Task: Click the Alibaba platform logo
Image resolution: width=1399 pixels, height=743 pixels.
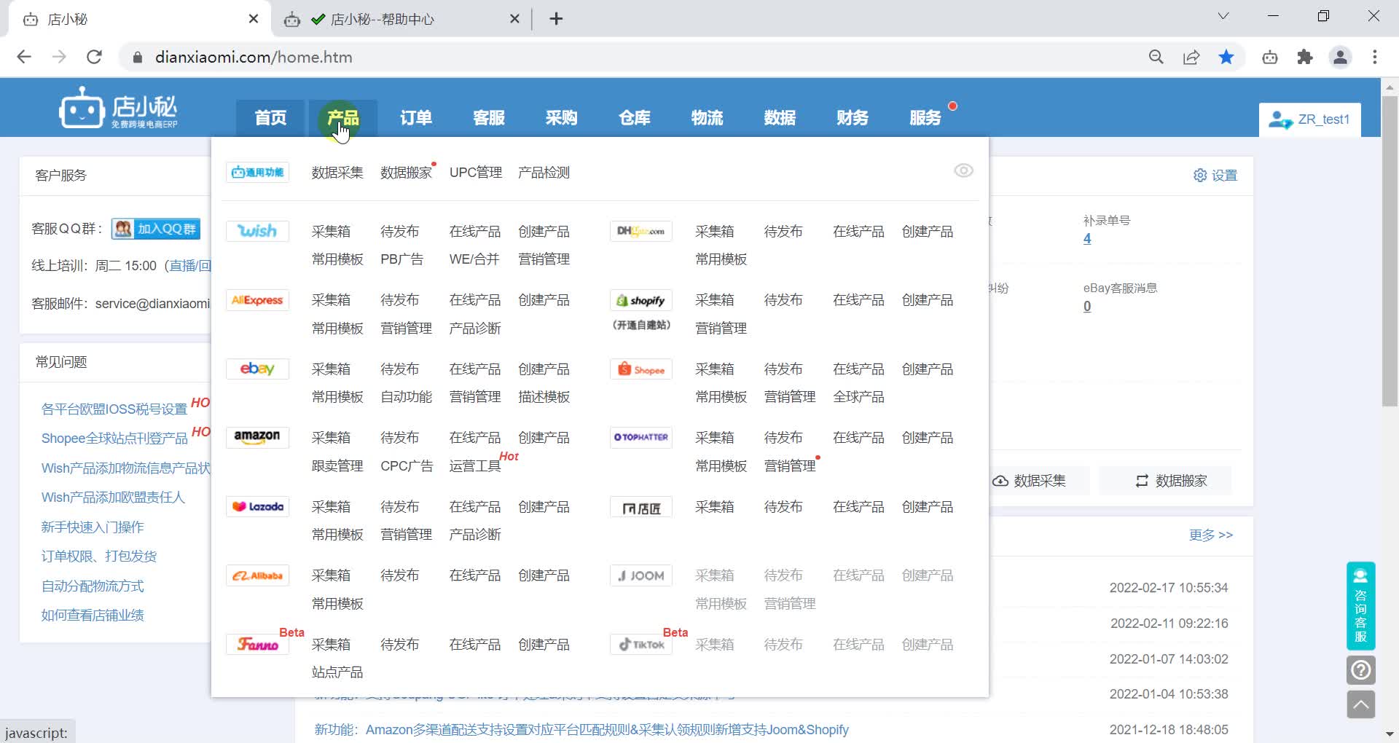Action: (x=257, y=575)
